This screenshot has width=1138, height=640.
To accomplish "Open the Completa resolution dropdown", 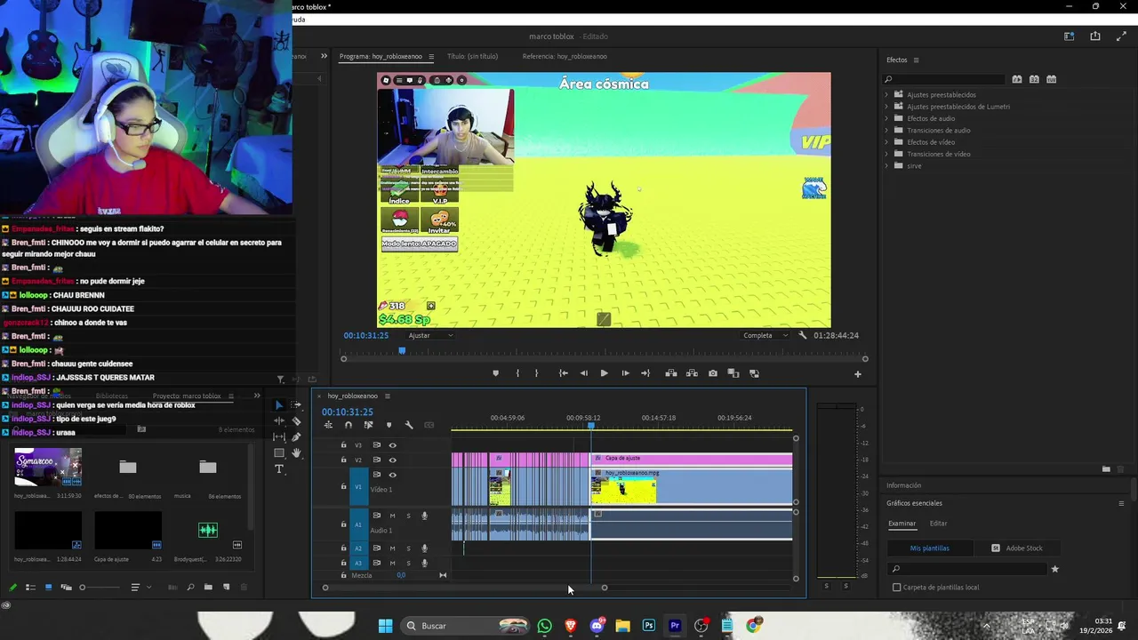I will click(x=765, y=335).
